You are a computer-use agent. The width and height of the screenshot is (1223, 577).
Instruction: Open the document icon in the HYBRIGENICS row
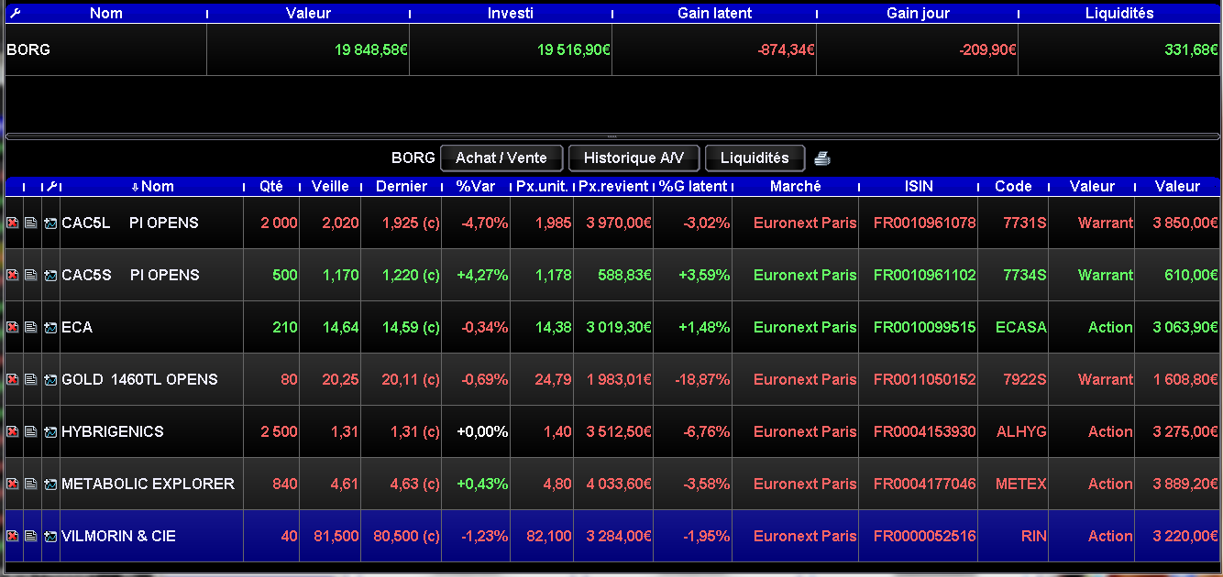coord(31,431)
